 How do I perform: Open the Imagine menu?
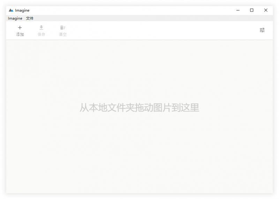pyautogui.click(x=15, y=19)
